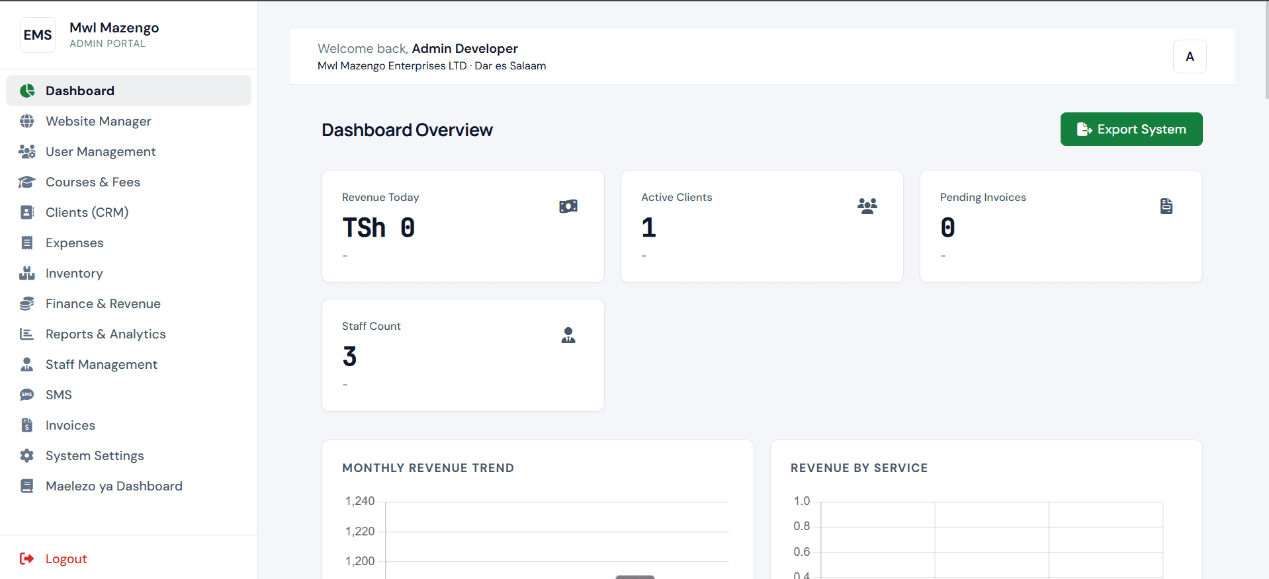Image resolution: width=1269 pixels, height=579 pixels.
Task: Click the document icon in Pending Invoices card
Action: 1166,206
